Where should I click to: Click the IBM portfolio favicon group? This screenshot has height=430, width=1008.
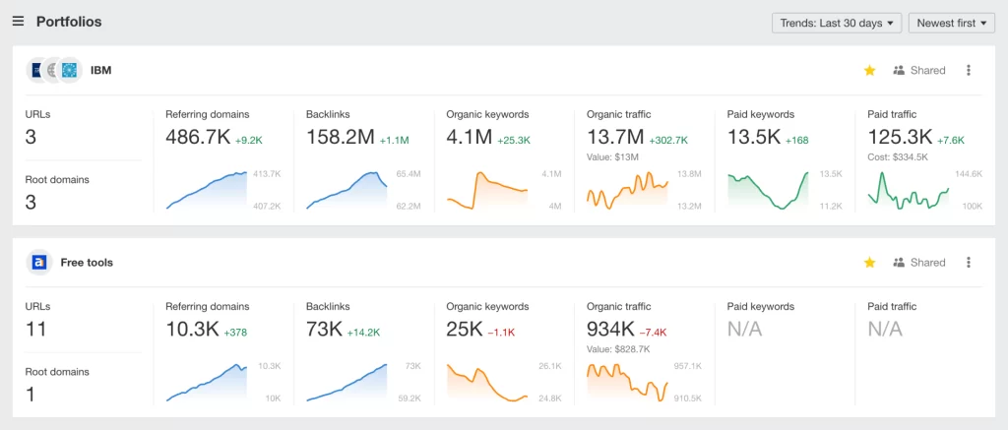click(55, 71)
